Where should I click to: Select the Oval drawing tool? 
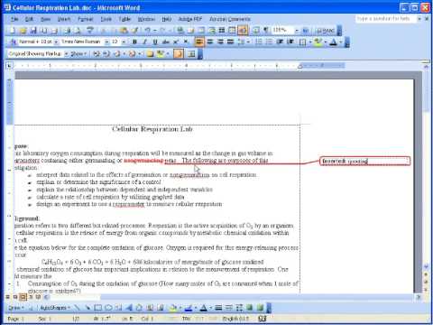(x=108, y=308)
